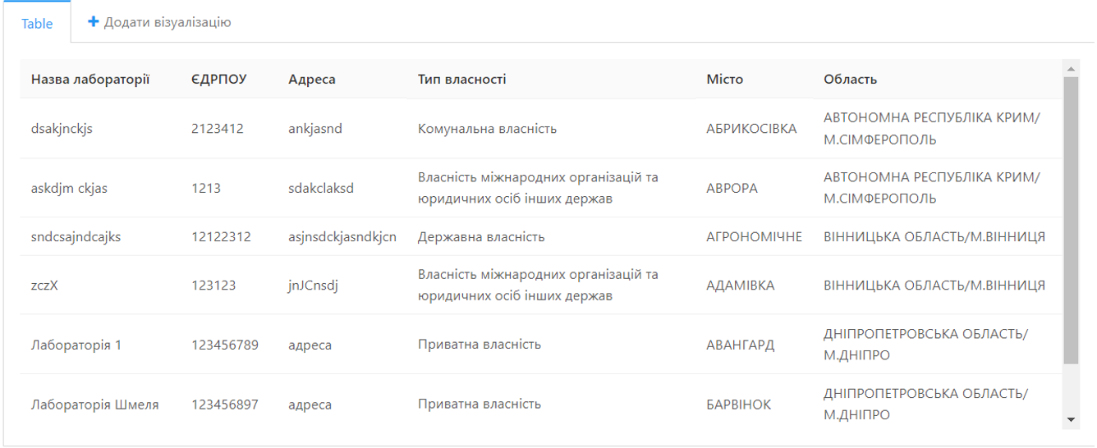The width and height of the screenshot is (1097, 448).
Task: Select the Комунальна власність cell
Action: [487, 129]
